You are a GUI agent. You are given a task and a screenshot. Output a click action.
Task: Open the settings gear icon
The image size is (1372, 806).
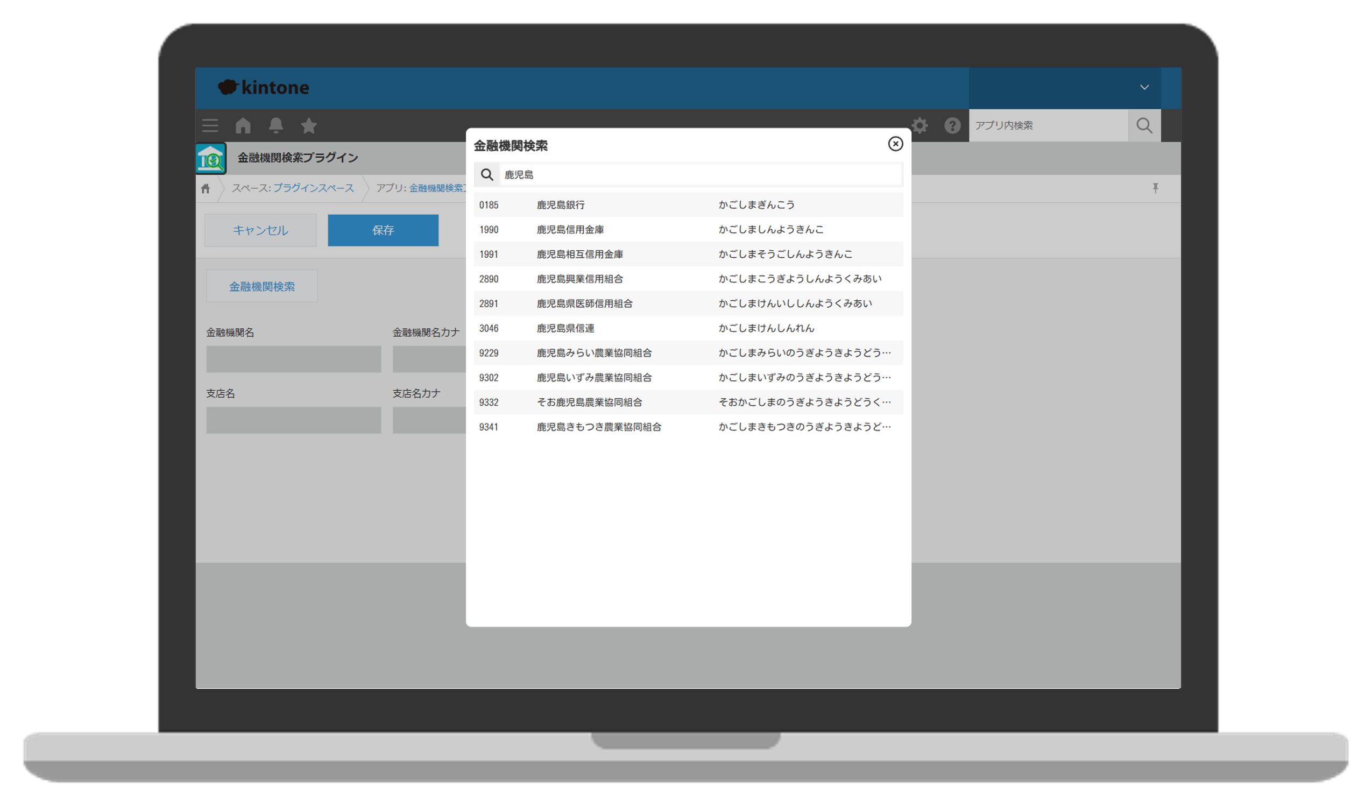coord(920,126)
